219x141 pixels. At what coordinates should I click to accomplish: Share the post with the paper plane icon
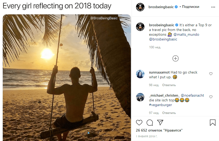160,122
